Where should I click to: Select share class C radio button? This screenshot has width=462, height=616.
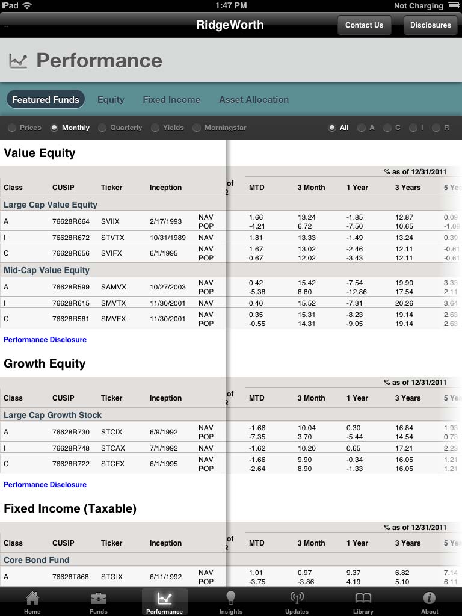point(387,128)
